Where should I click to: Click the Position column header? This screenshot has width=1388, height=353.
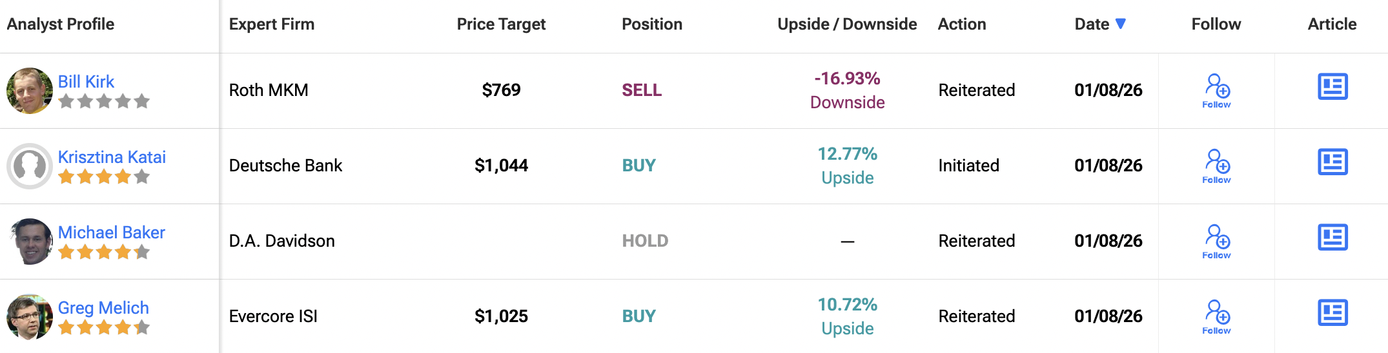click(652, 24)
